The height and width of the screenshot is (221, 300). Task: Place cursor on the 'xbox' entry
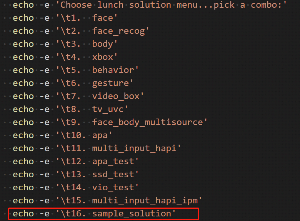103,57
